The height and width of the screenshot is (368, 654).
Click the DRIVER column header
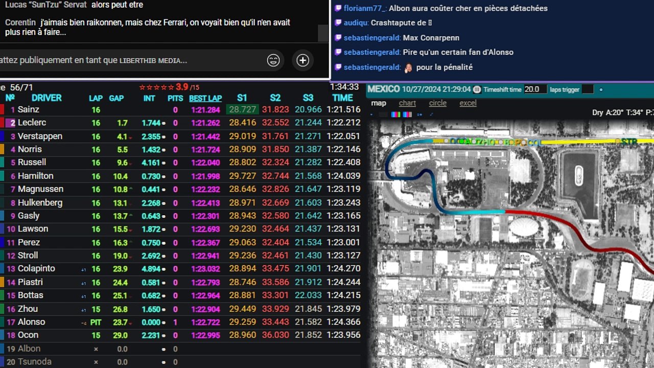click(x=46, y=98)
